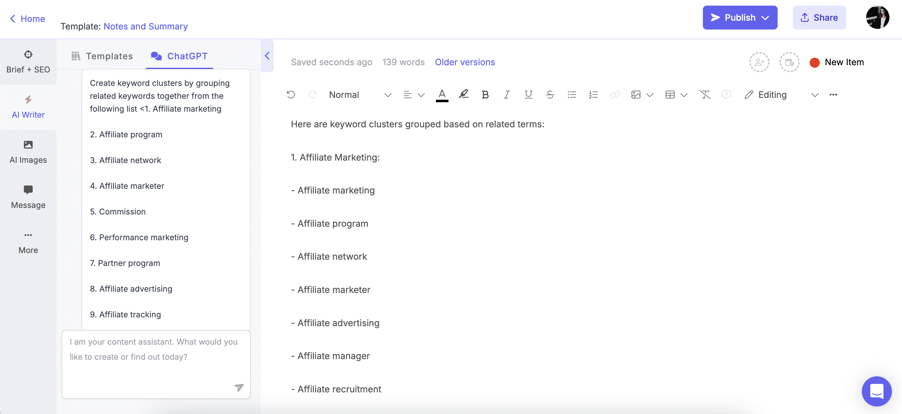Open the user profile avatar
The width and height of the screenshot is (902, 414).
tap(877, 18)
